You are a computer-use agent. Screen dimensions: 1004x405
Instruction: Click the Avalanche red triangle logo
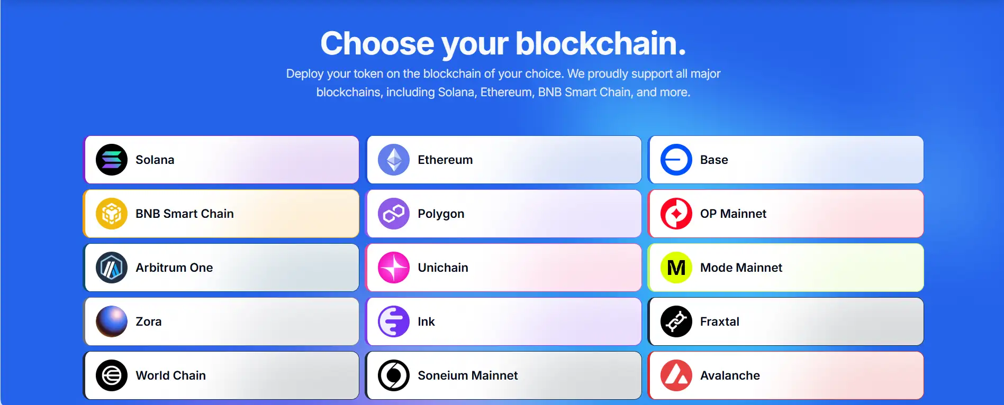coord(676,375)
